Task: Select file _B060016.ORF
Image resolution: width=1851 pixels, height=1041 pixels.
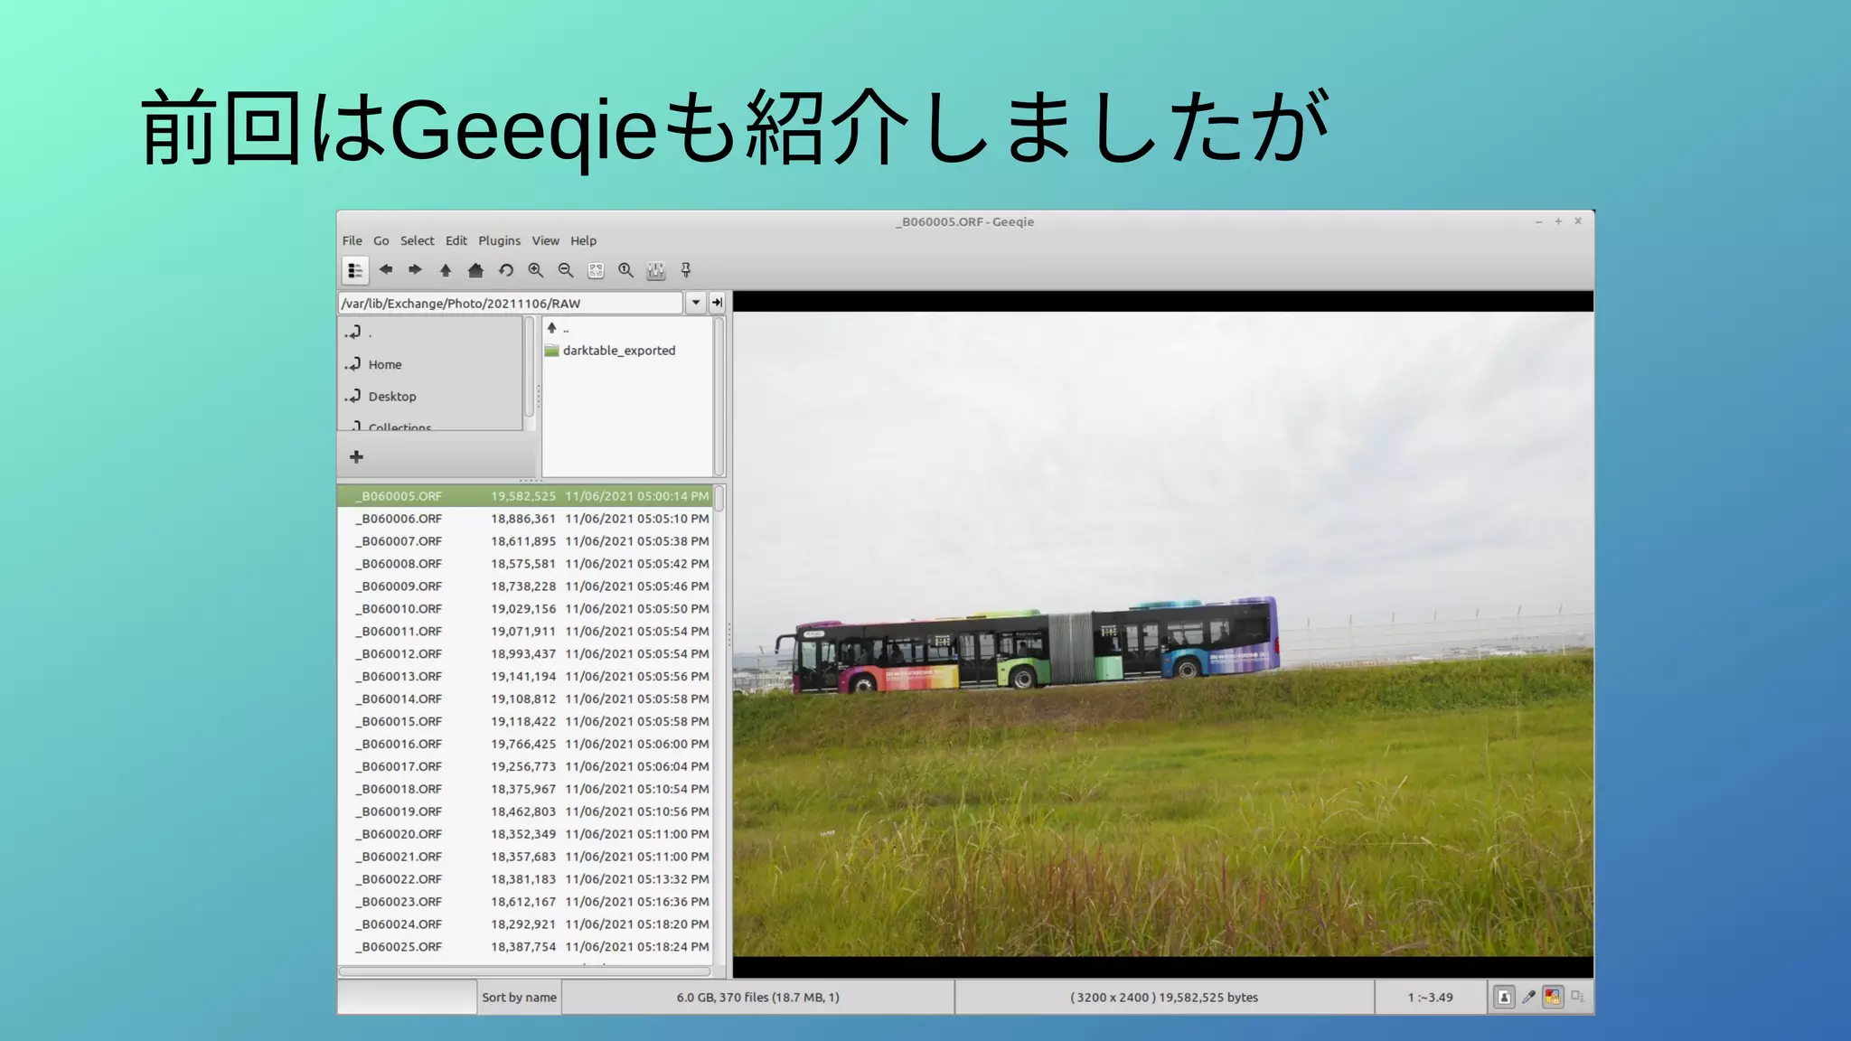Action: (x=525, y=745)
